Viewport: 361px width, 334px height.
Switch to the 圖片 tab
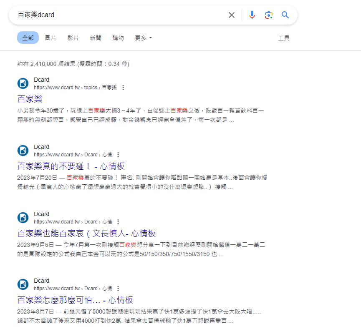50,38
